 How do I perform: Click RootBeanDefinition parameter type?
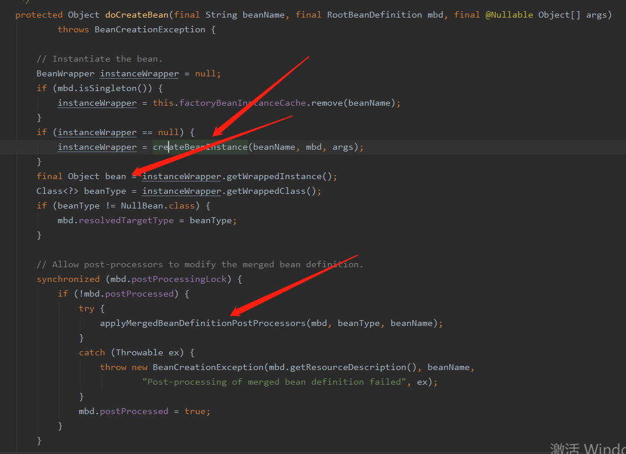click(374, 15)
